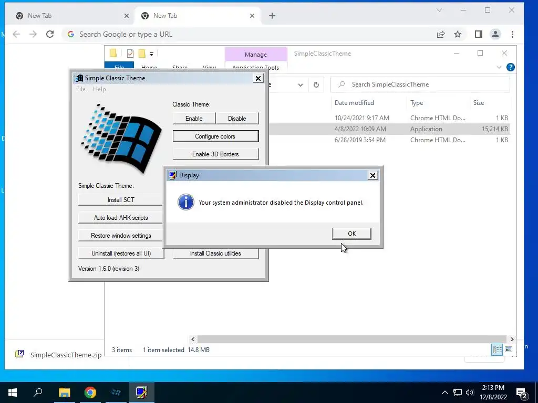Click Auto-load AHK scripts button
The height and width of the screenshot is (403, 538).
tap(121, 217)
